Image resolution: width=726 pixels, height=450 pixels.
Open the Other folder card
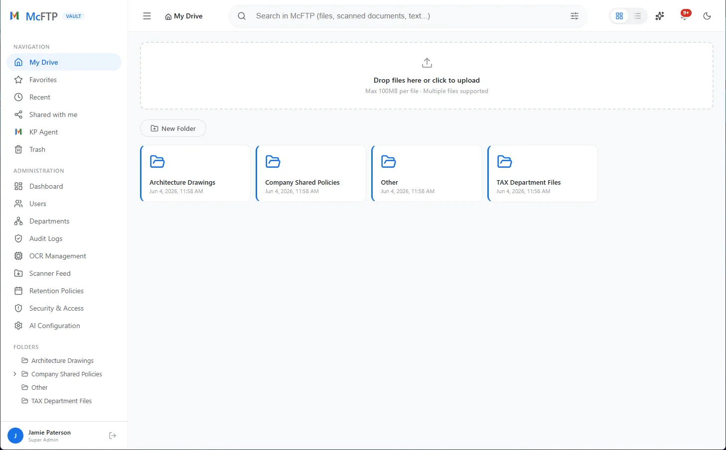pos(427,174)
